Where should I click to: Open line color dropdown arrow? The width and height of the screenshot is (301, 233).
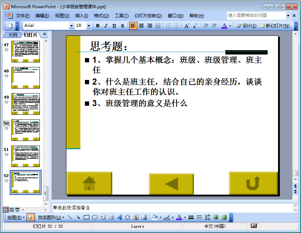173,217
